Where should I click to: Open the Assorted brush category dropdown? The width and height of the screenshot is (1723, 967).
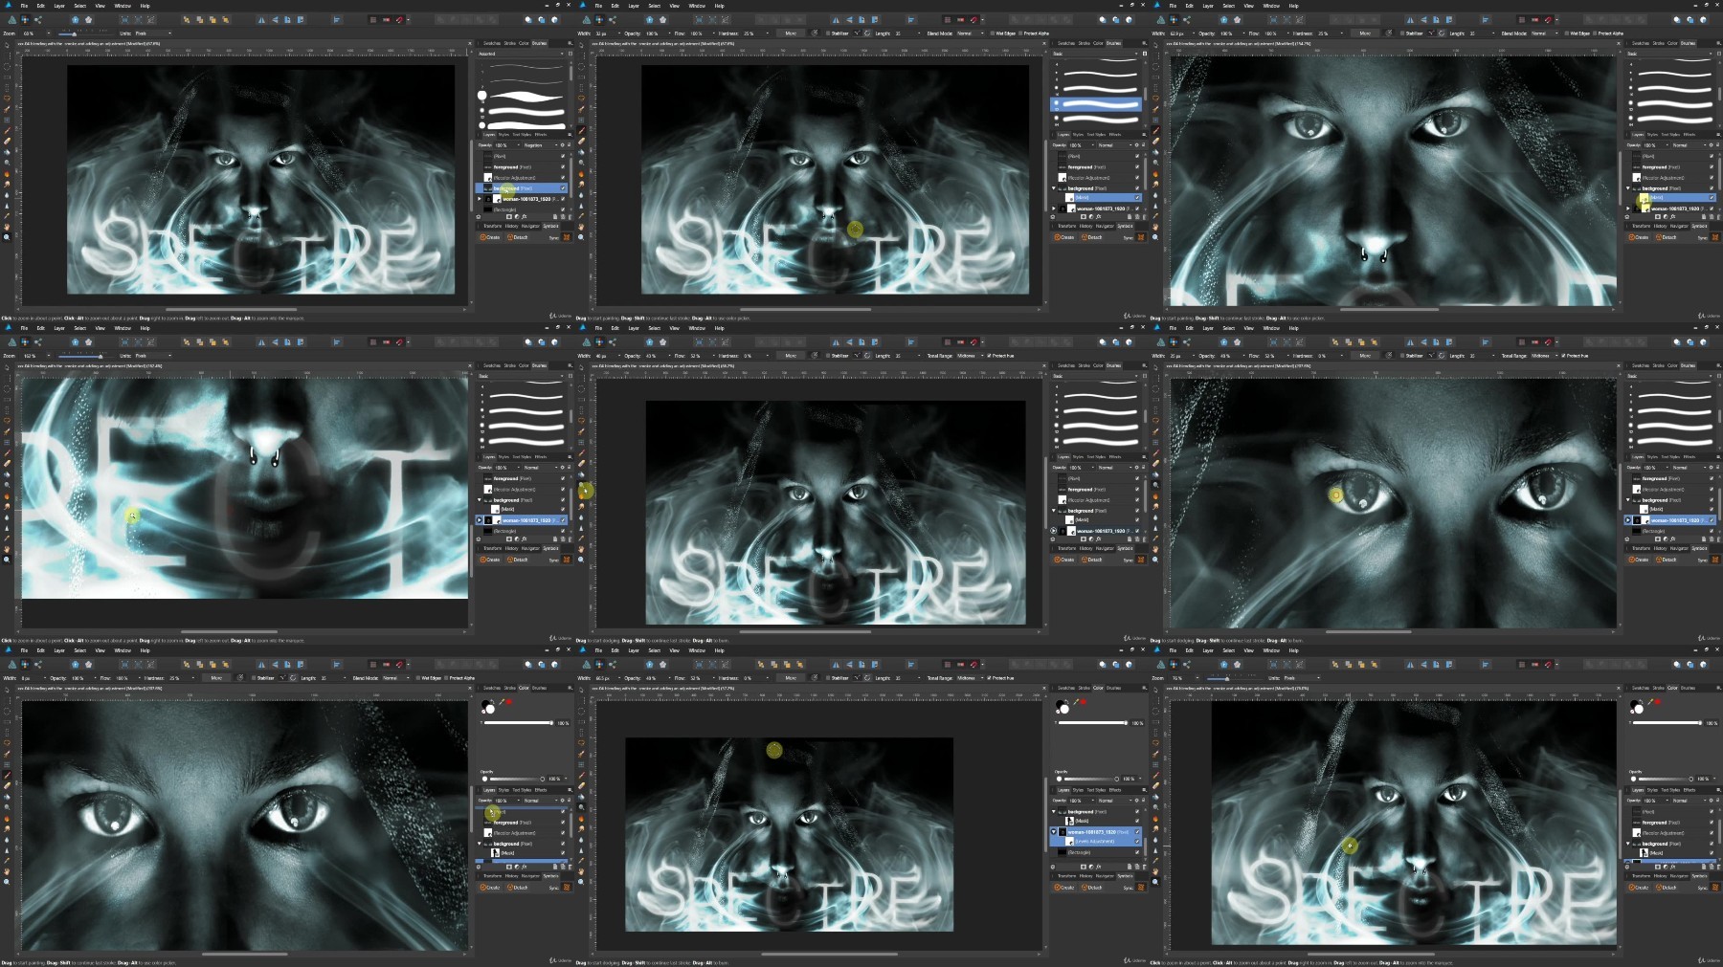(x=522, y=54)
